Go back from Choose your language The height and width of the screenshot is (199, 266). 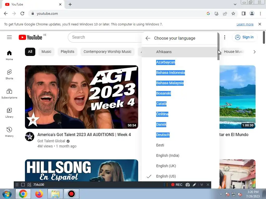point(148,38)
